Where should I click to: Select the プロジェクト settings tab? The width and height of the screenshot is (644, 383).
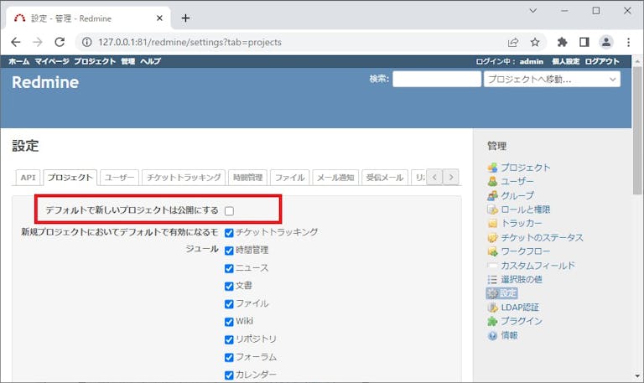pos(70,178)
